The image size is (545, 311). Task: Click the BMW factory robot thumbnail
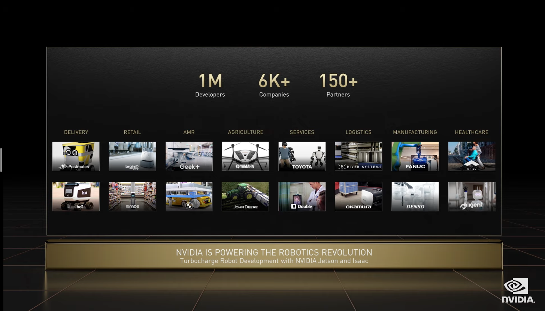[189, 196]
